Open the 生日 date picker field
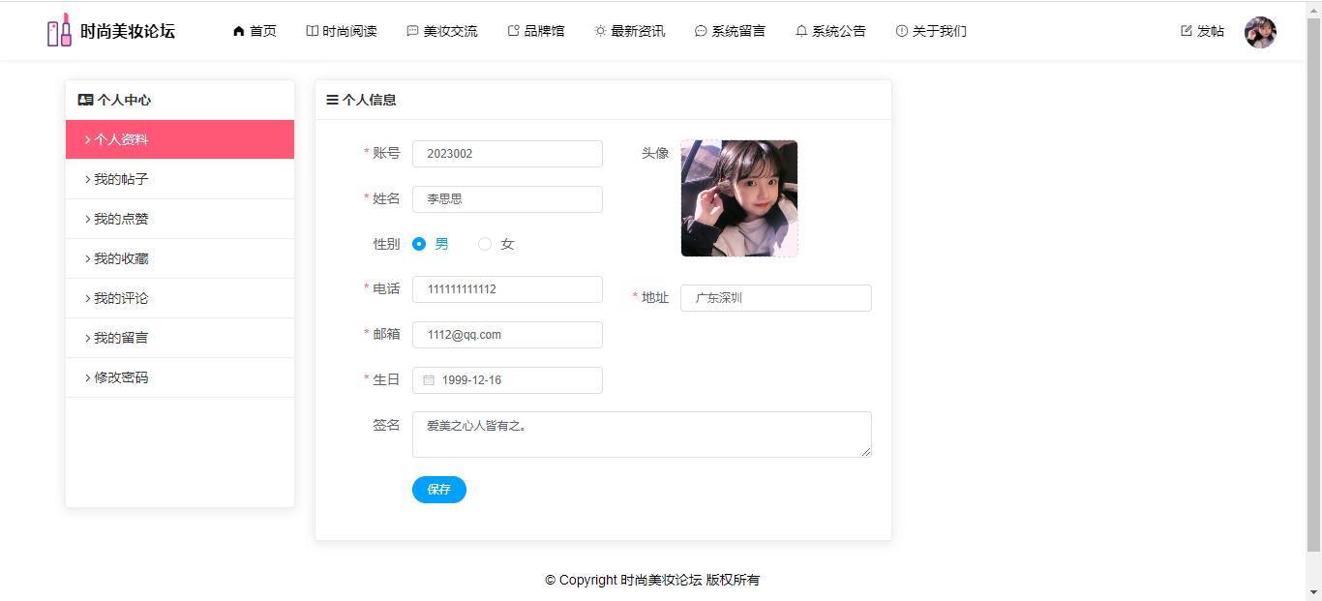This screenshot has width=1322, height=601. [x=507, y=380]
